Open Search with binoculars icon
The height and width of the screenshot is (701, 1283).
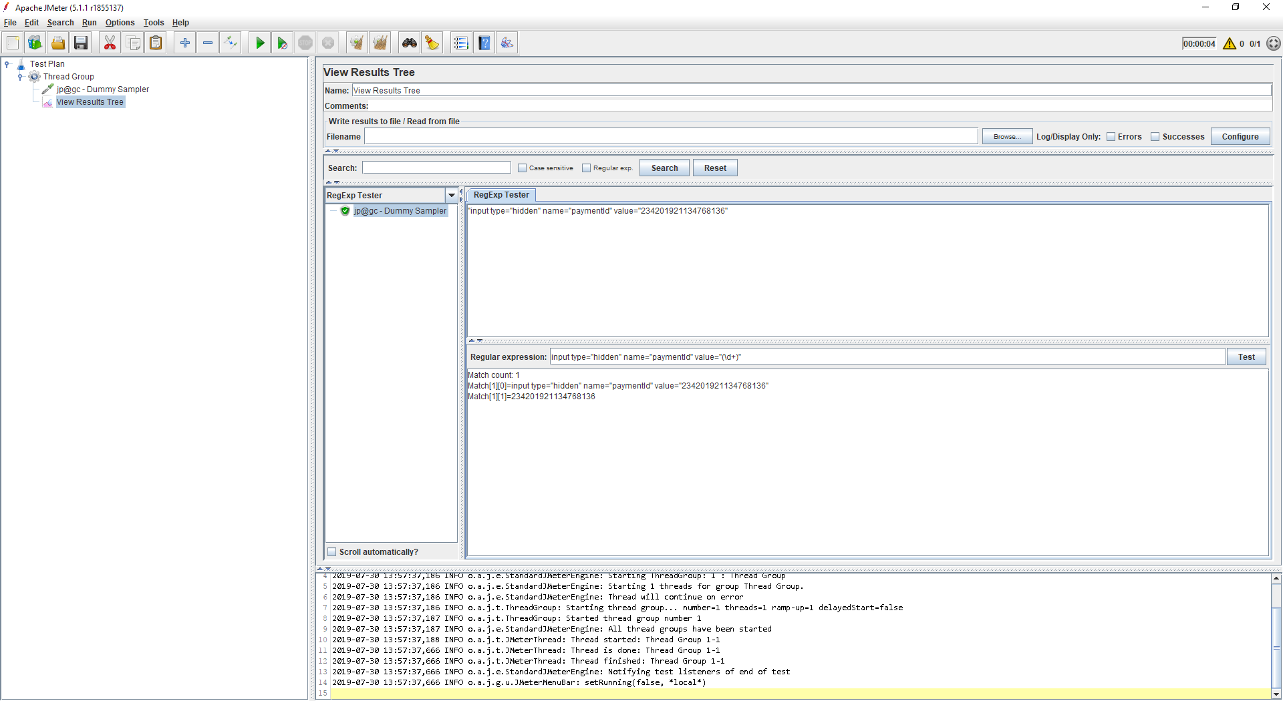click(410, 43)
